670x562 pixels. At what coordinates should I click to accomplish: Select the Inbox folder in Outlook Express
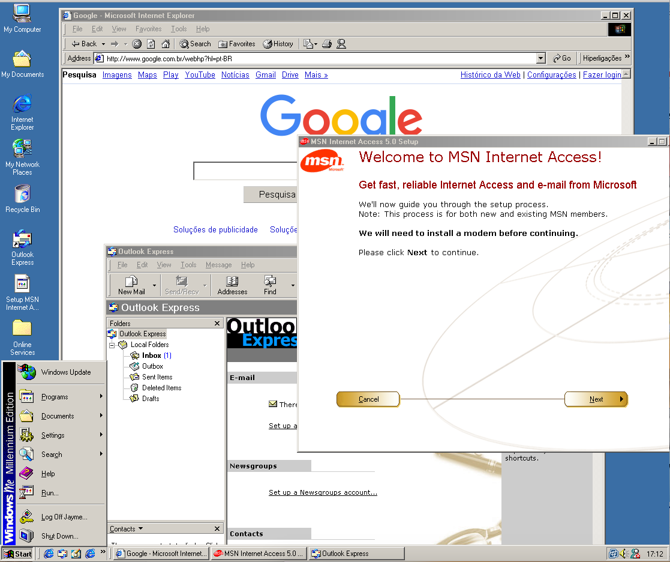[x=151, y=355]
